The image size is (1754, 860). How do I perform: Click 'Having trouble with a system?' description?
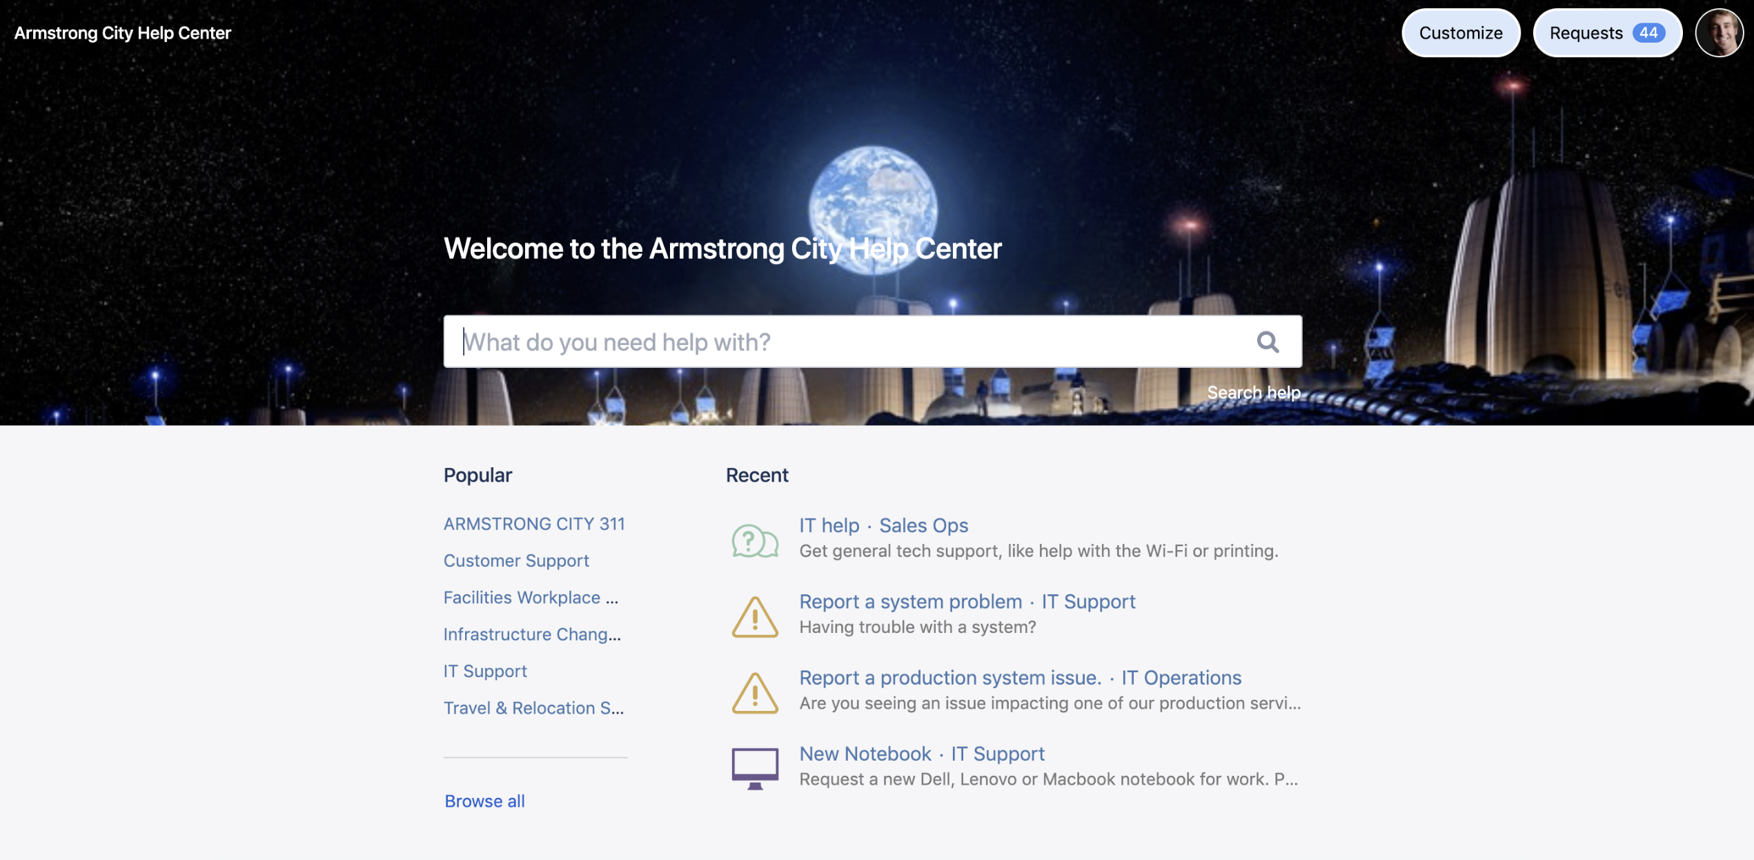[x=918, y=627]
